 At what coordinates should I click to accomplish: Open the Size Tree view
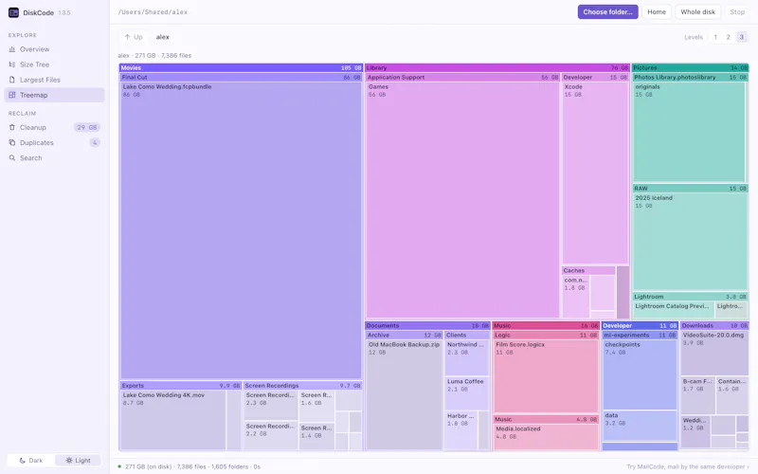pyautogui.click(x=54, y=64)
